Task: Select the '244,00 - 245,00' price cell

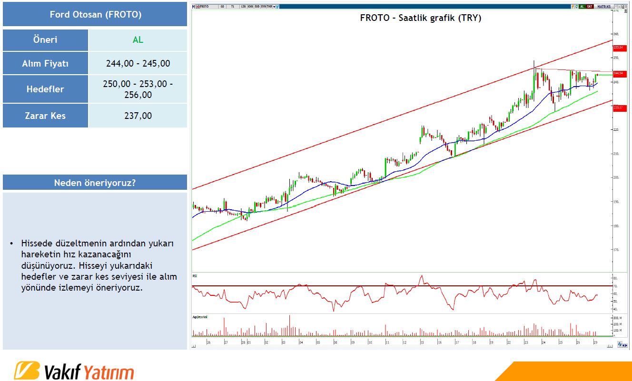Action: [138, 63]
